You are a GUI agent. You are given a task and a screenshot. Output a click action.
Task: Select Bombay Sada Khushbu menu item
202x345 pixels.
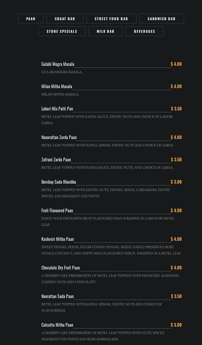pyautogui.click(x=59, y=182)
